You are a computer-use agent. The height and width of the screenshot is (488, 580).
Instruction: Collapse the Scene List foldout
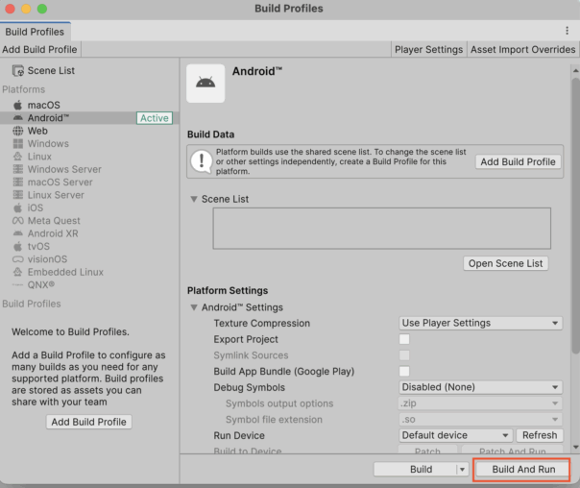click(x=194, y=199)
